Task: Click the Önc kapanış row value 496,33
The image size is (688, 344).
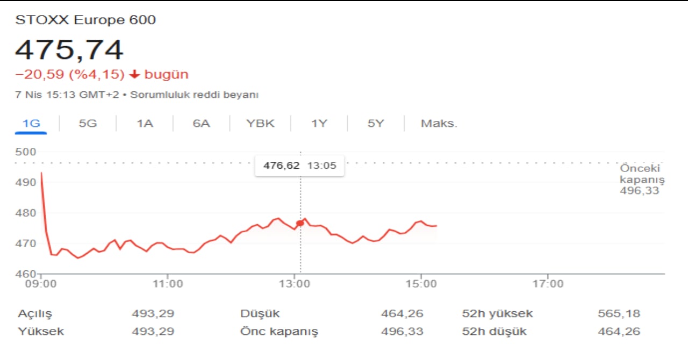Action: point(403,332)
